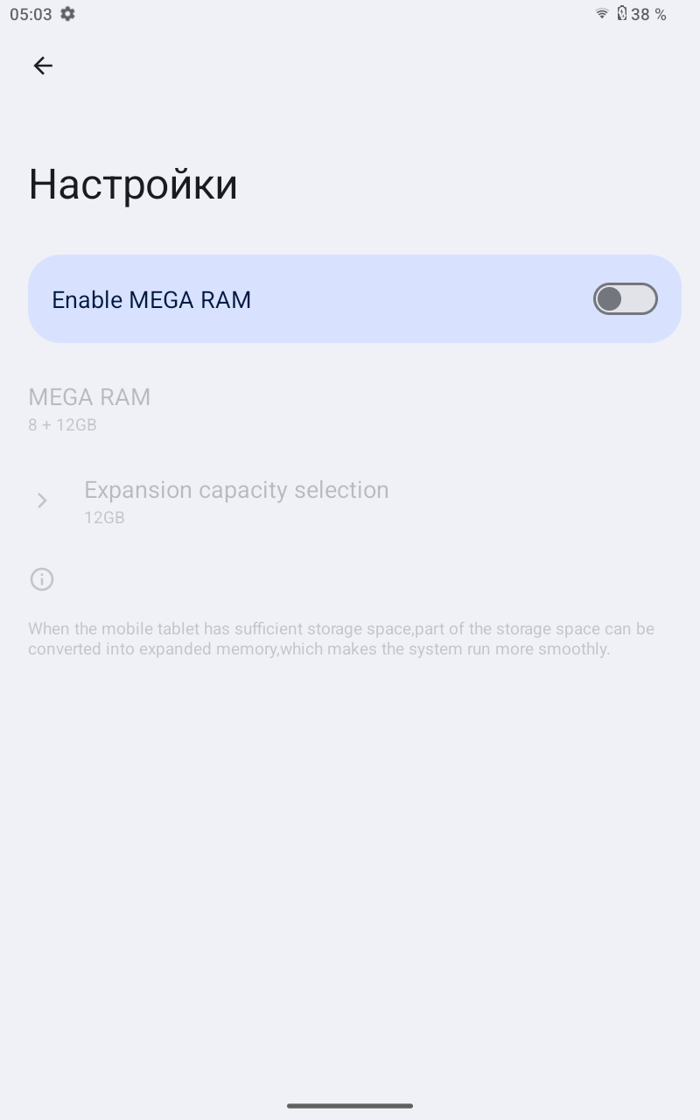Click the circled info icon
The image size is (700, 1120).
coord(42,579)
